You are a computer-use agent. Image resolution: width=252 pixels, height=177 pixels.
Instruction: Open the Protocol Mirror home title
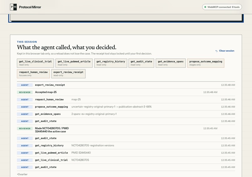[x=30, y=7]
